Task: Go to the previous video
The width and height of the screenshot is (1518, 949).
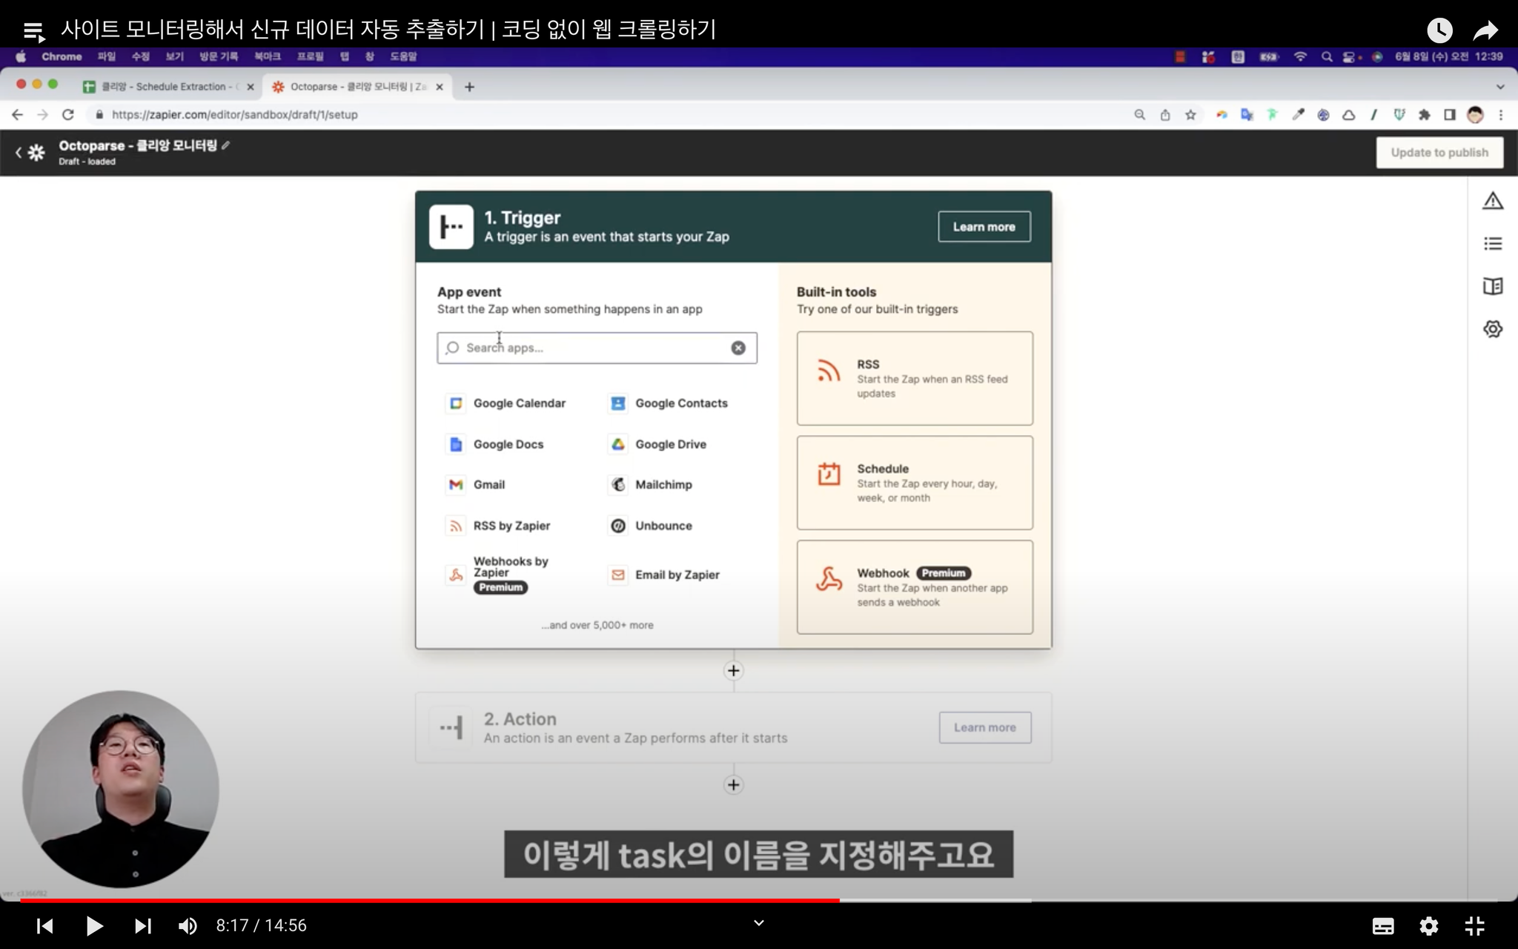Action: tap(44, 926)
